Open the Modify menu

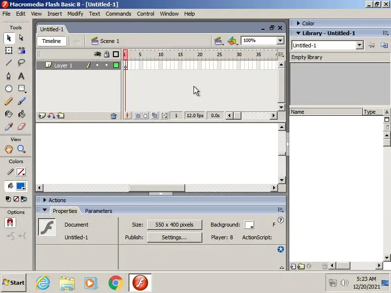pos(75,14)
